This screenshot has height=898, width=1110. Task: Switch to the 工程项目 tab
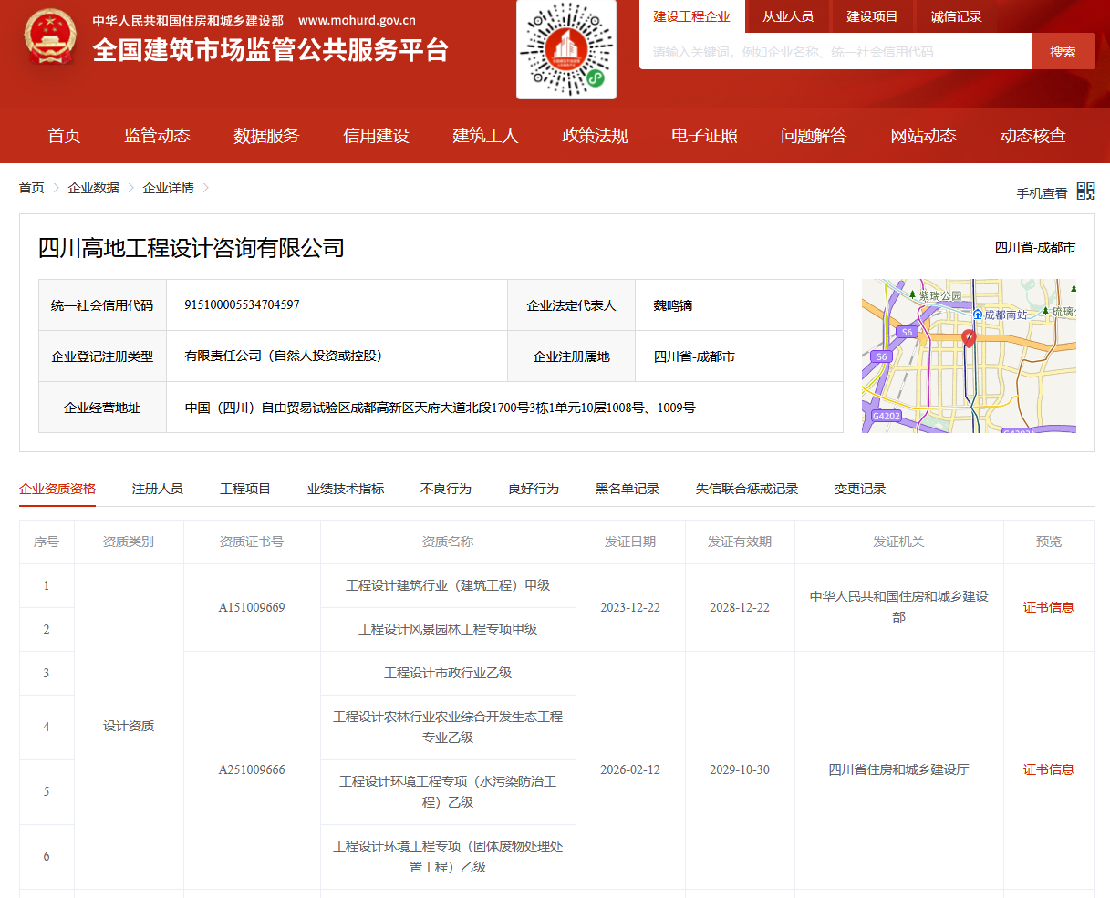(x=244, y=489)
